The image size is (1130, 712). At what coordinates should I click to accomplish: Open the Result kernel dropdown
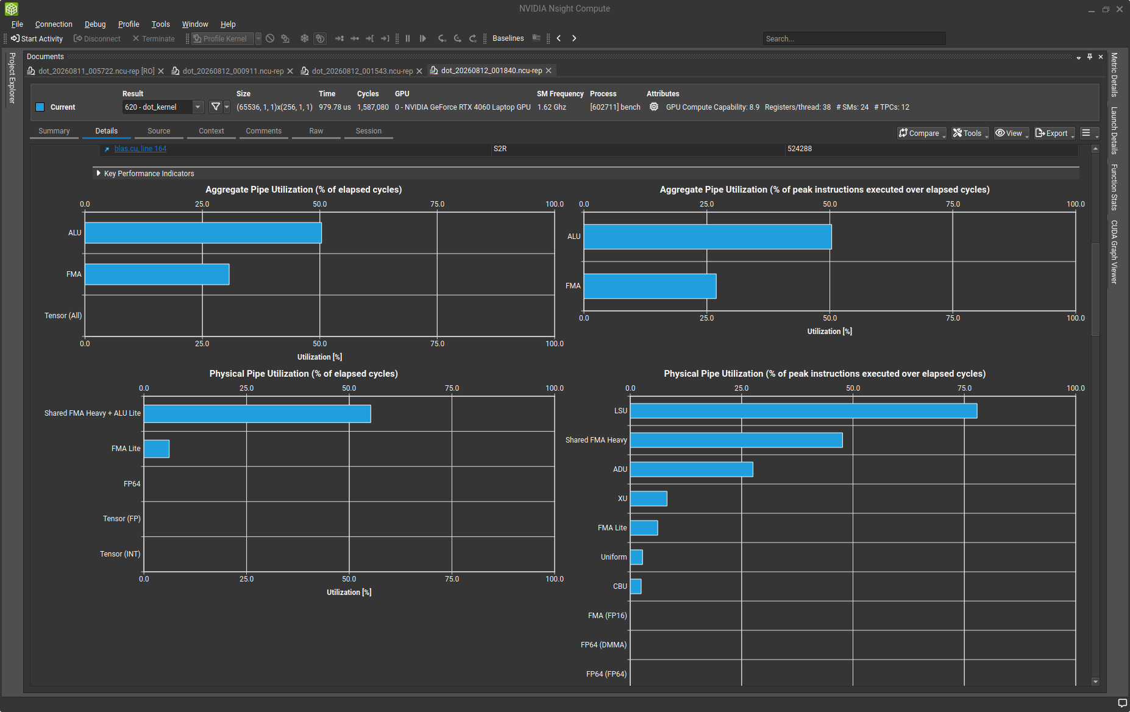[x=163, y=107]
